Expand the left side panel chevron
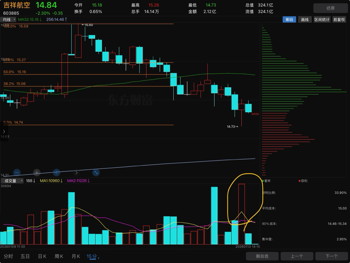 [x=4, y=131]
